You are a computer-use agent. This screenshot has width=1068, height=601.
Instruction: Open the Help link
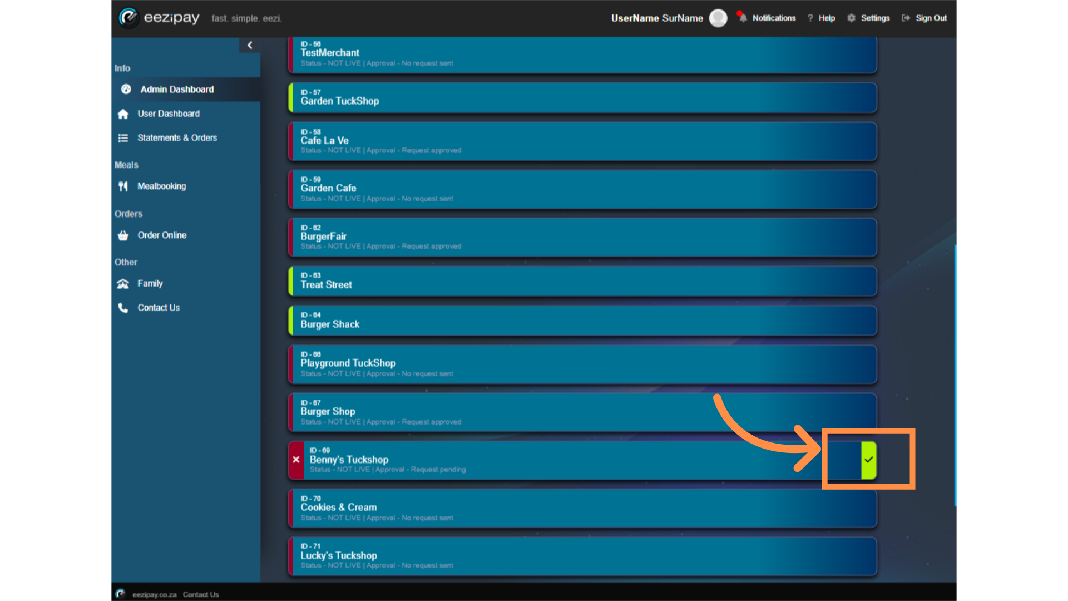click(827, 18)
